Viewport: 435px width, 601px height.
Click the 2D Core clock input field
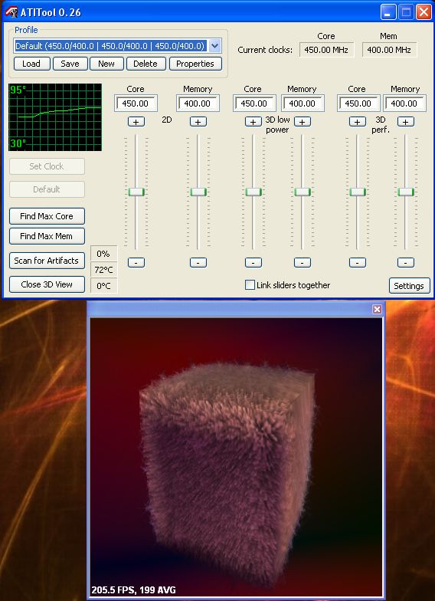point(136,103)
